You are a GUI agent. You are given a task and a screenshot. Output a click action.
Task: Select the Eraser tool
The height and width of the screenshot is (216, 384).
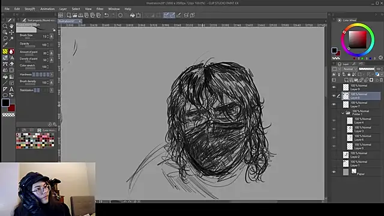[11, 64]
